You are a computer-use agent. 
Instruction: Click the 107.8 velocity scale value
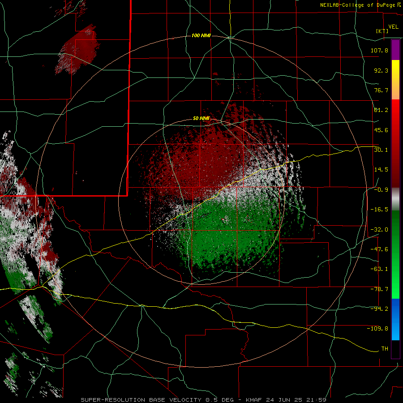click(x=379, y=50)
